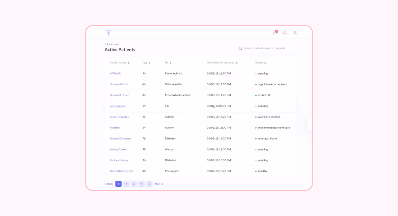Click status 'recommended urgent care'
Viewport: 398px width, 216px height.
click(x=273, y=128)
